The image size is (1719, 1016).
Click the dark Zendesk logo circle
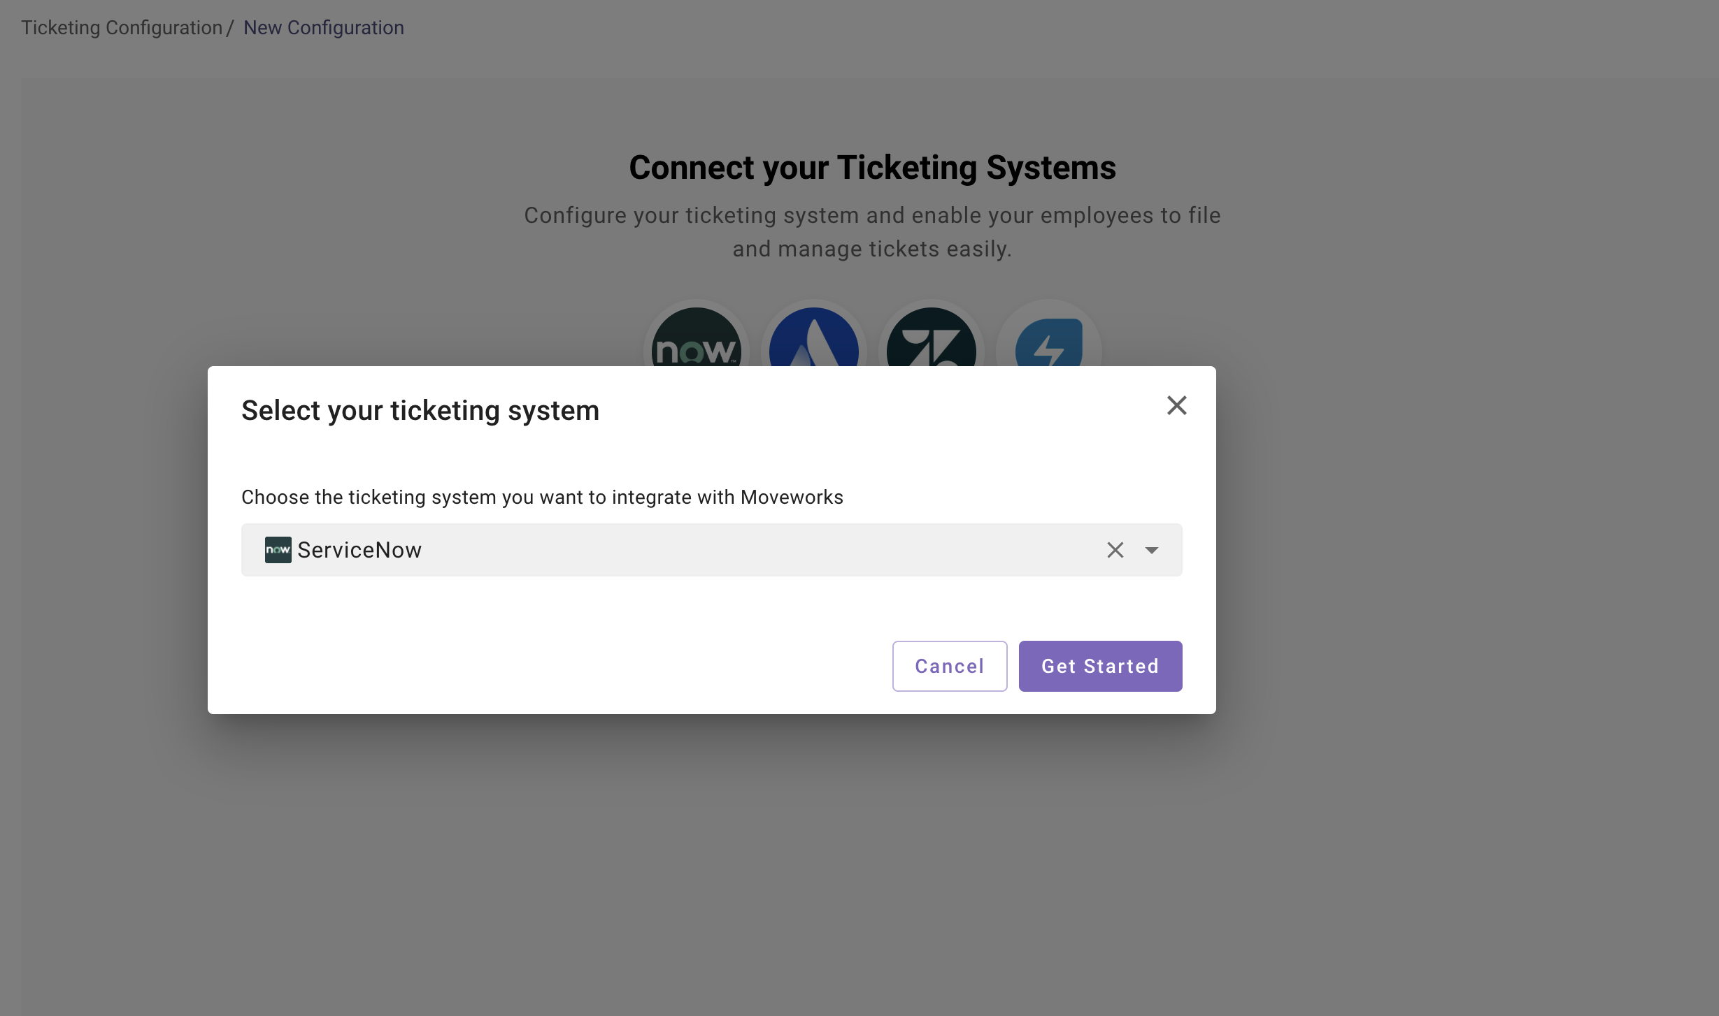931,339
